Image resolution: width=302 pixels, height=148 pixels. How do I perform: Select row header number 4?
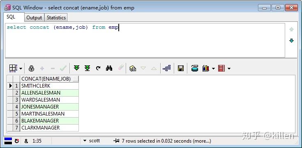coord(16,106)
